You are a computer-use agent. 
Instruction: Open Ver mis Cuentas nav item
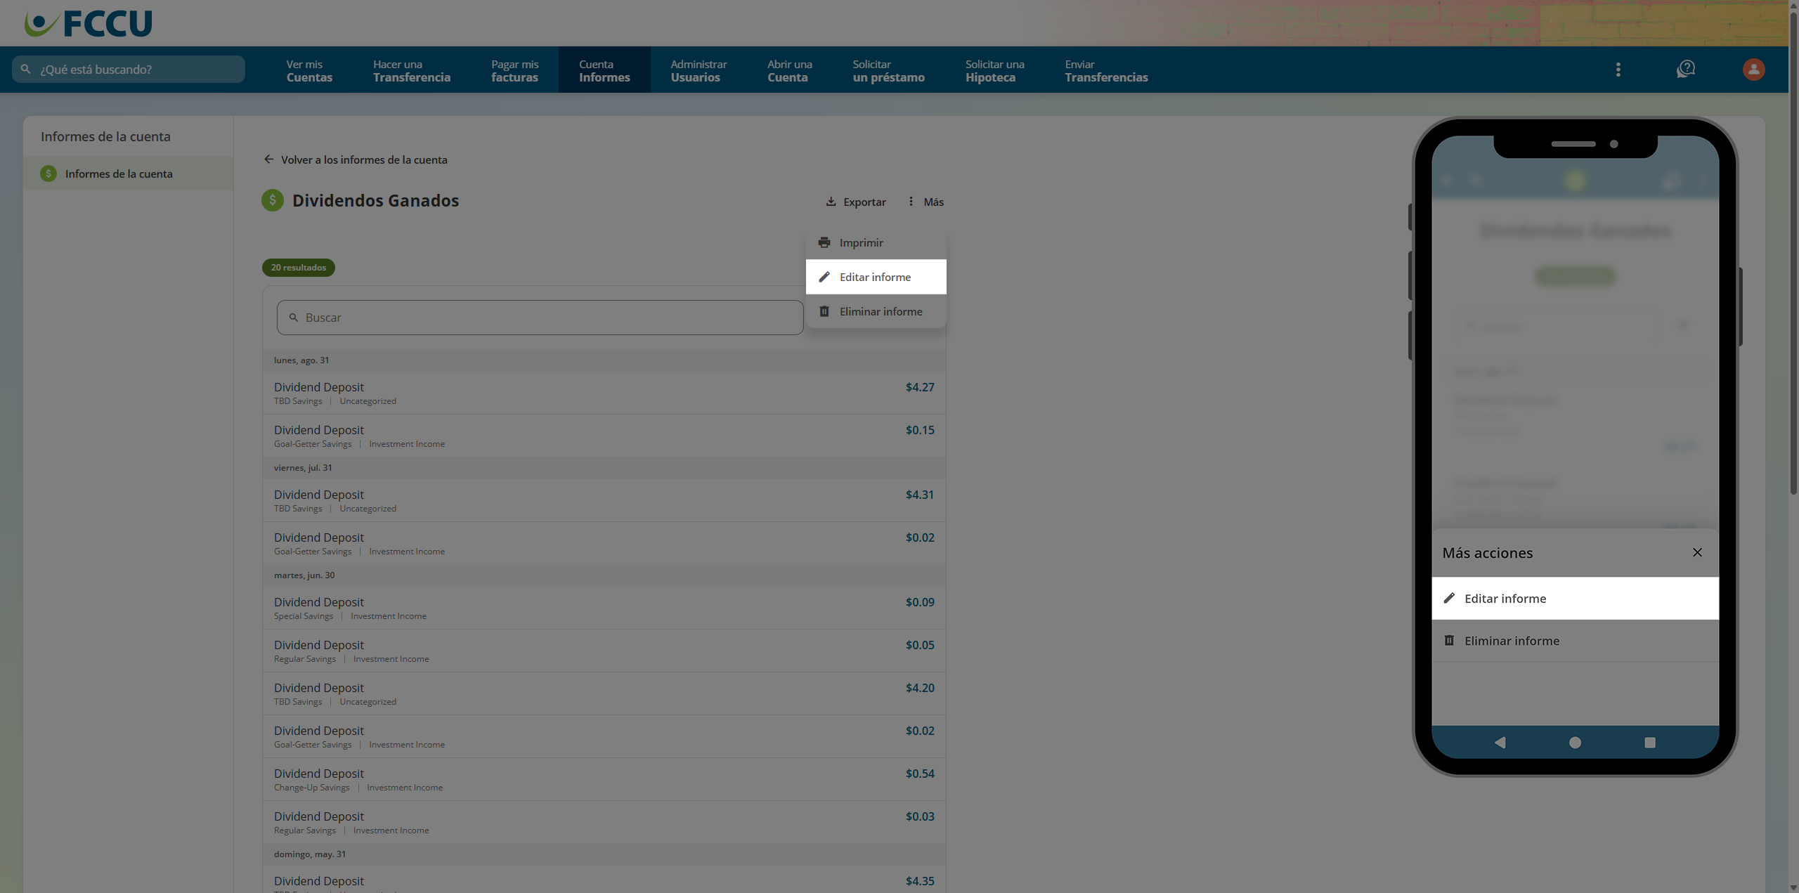309,70
